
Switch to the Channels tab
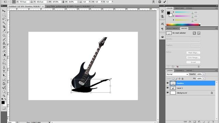click(x=179, y=71)
